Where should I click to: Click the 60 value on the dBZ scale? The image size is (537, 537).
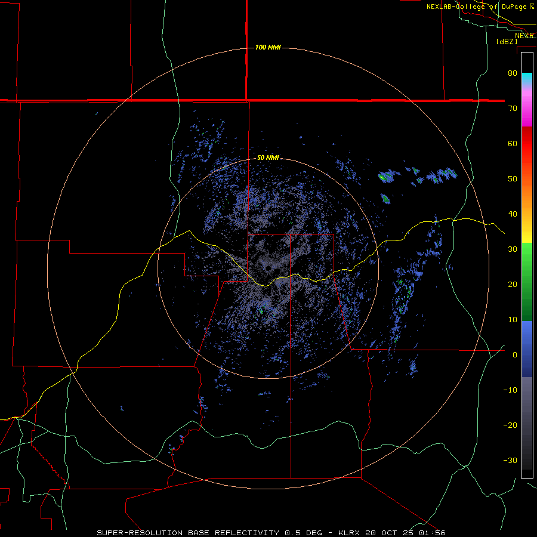pyautogui.click(x=513, y=143)
